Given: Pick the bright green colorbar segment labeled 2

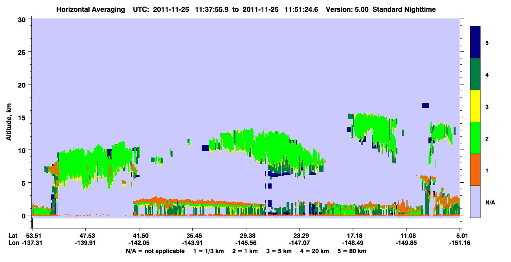Looking at the screenshot, I should coord(475,138).
